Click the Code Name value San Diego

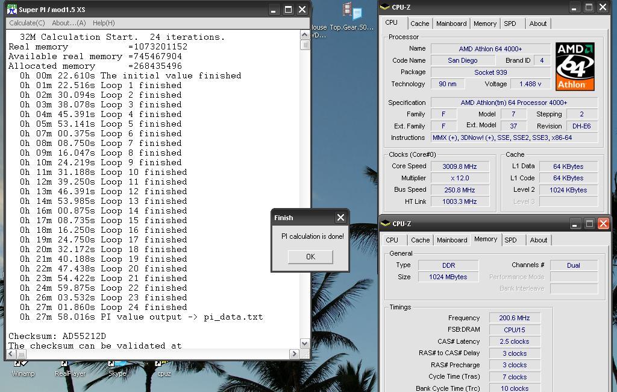(463, 60)
